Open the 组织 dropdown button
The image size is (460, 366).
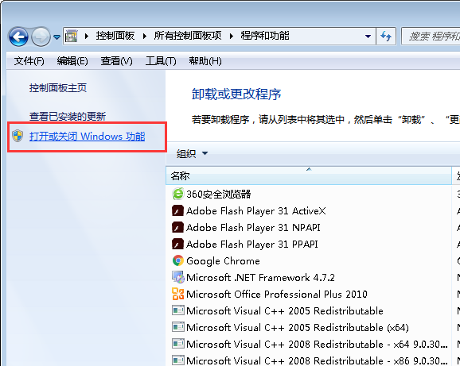pos(192,153)
